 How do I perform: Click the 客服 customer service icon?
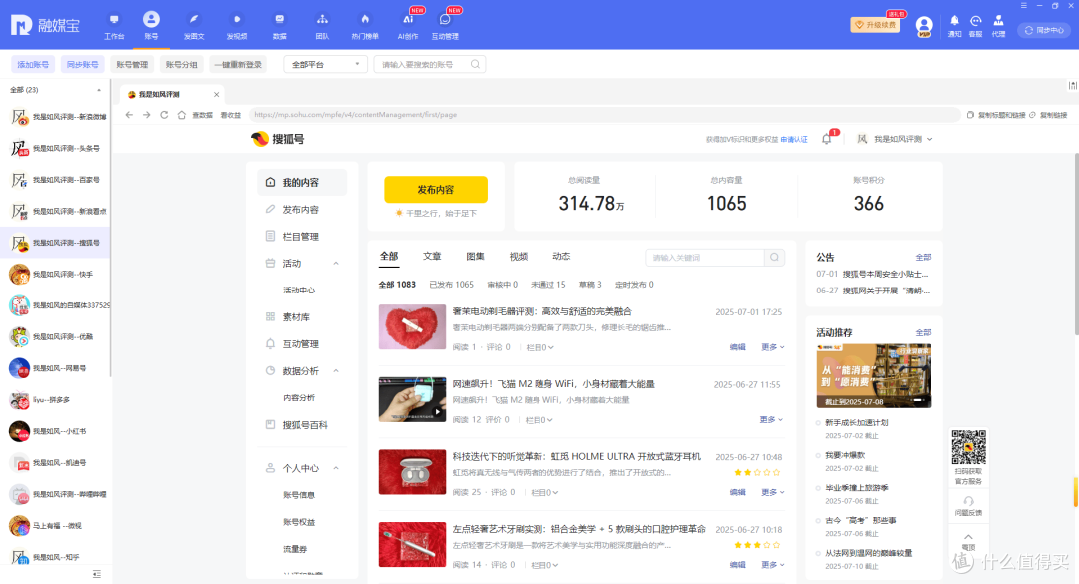(x=976, y=25)
